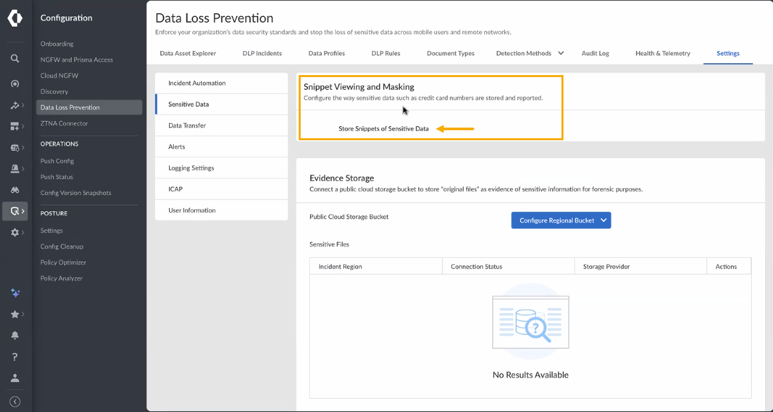Click the Palo Alto logo icon
773x412 pixels.
click(x=15, y=19)
